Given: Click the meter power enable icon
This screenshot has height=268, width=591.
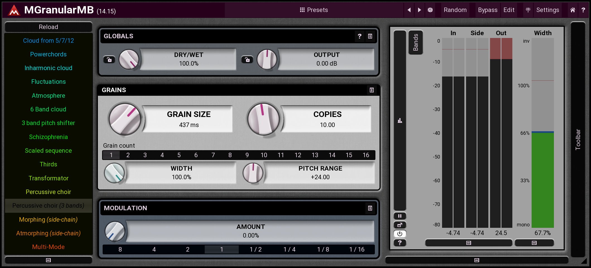Looking at the screenshot, I should click(x=400, y=234).
